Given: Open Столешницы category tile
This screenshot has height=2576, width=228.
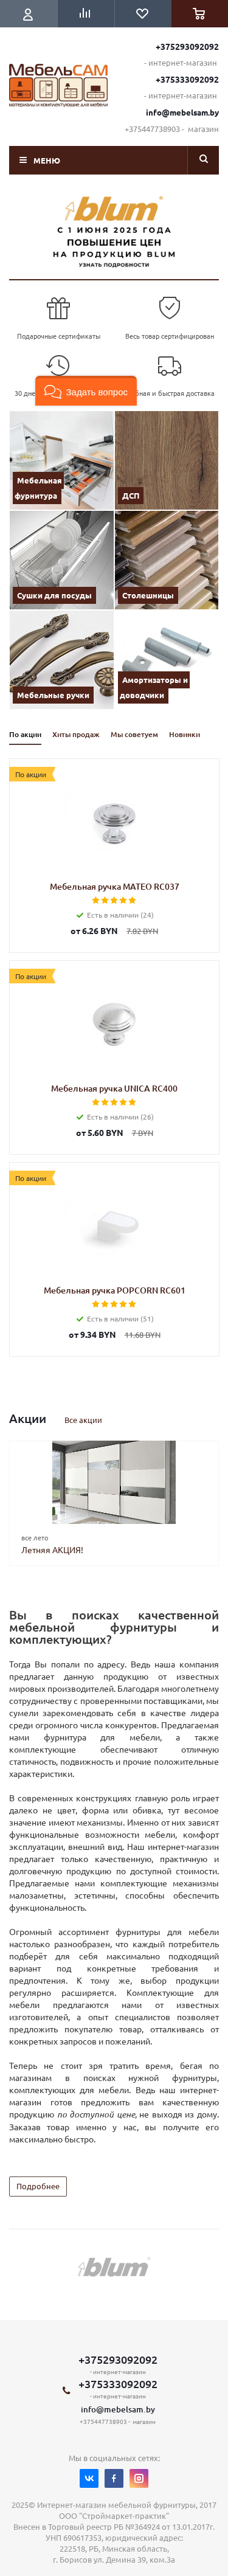Looking at the screenshot, I should pos(166,560).
